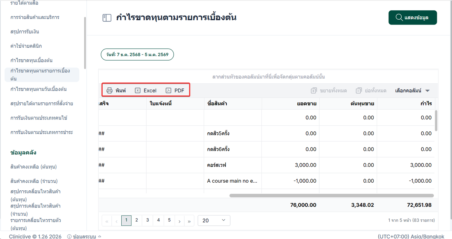Expand the ข้อมูลระบบ caret in footer
Image resolution: width=452 pixels, height=239 pixels.
click(x=99, y=236)
